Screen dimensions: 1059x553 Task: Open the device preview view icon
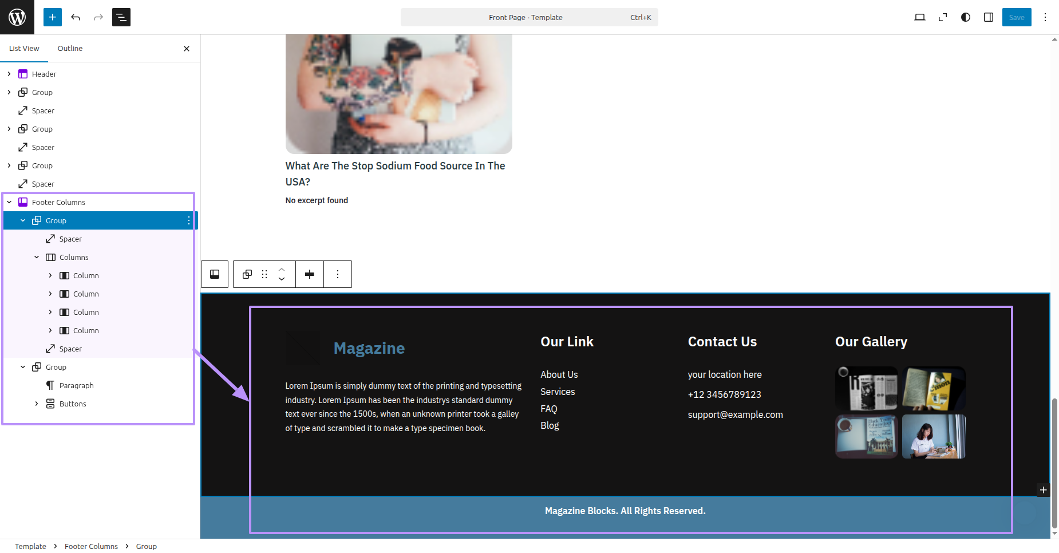pyautogui.click(x=919, y=17)
